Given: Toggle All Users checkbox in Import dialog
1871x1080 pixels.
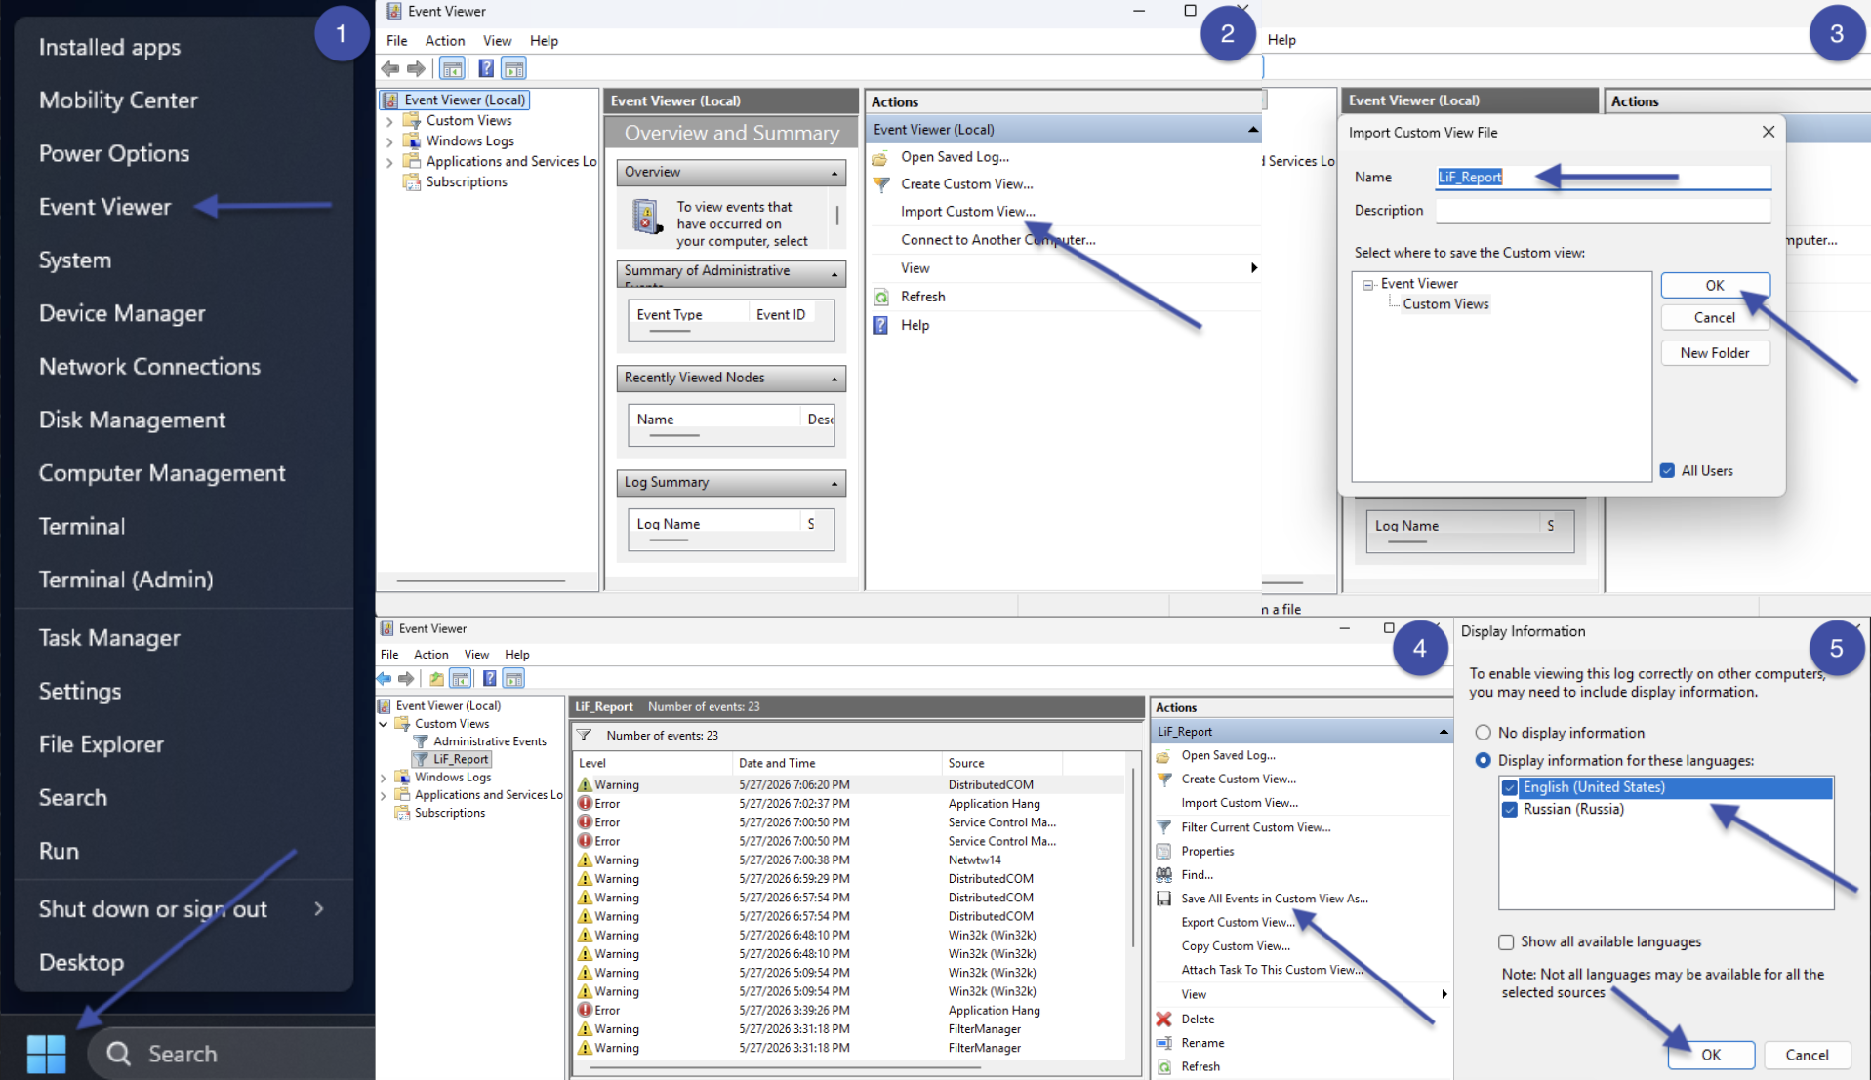Looking at the screenshot, I should point(1667,470).
